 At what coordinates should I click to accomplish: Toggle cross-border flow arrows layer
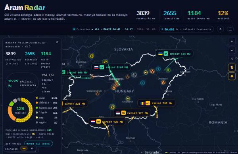tap(232, 68)
